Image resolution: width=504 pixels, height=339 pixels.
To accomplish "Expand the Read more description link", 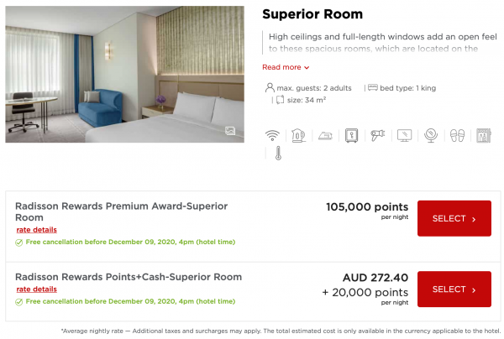I will tap(286, 67).
